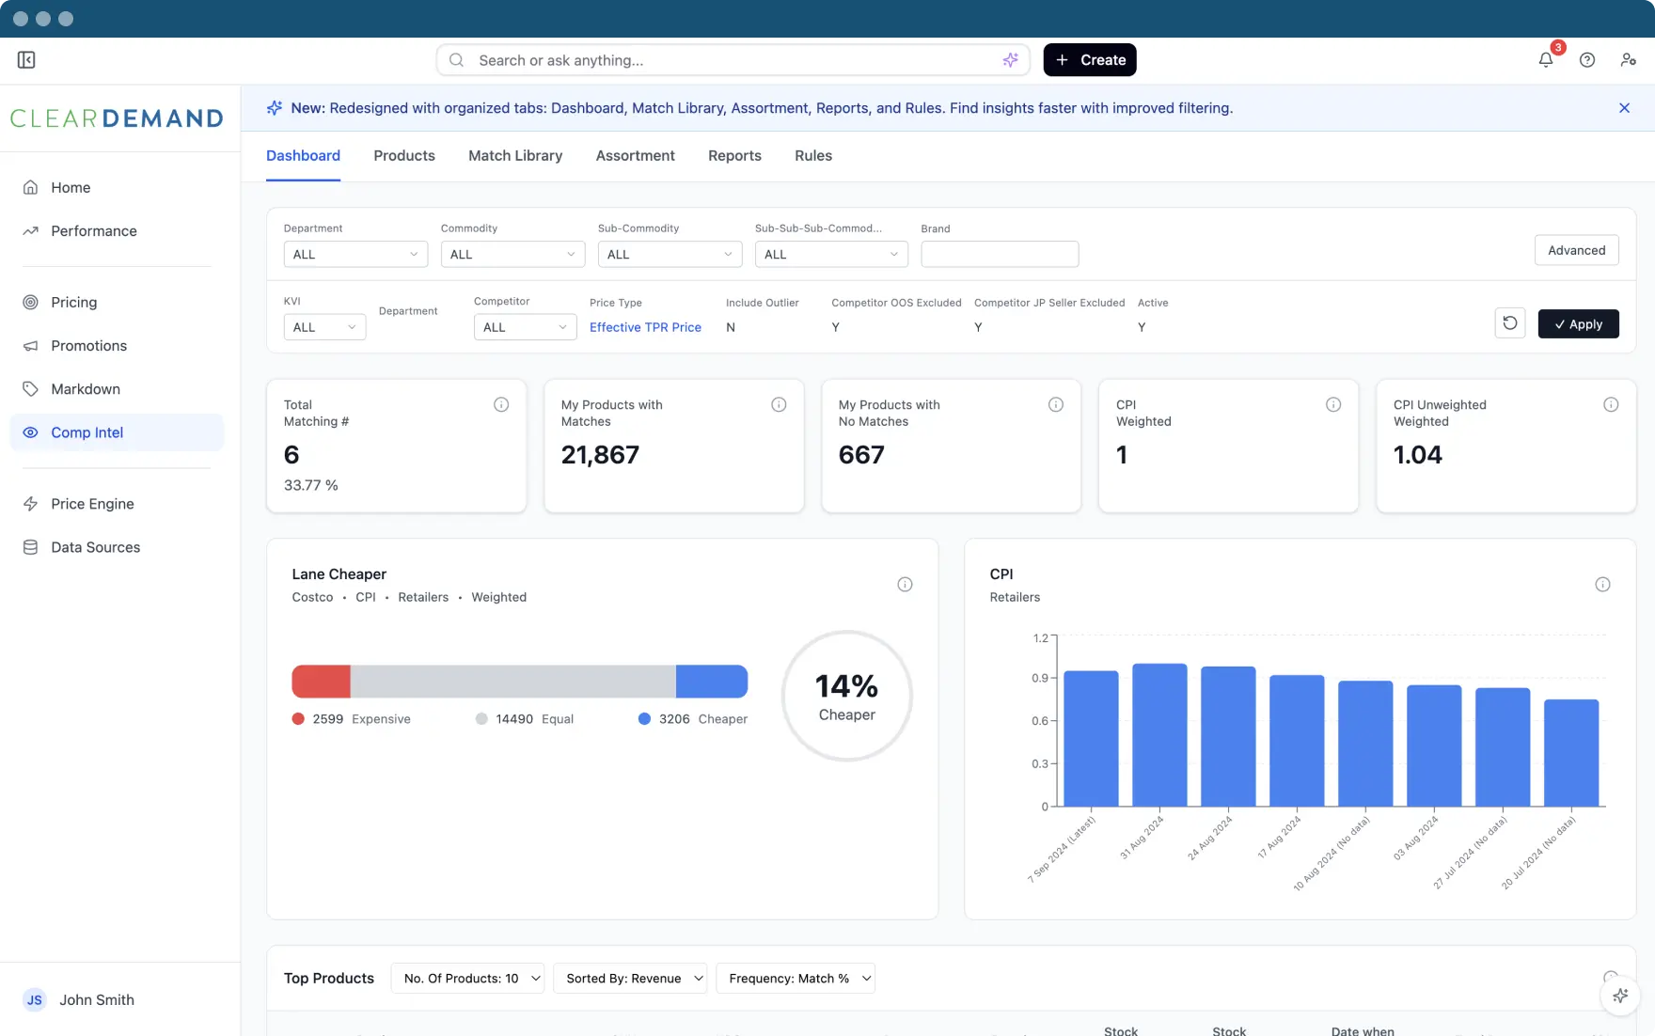Reset filters with the refresh icon
The image size is (1655, 1036).
coord(1509,323)
